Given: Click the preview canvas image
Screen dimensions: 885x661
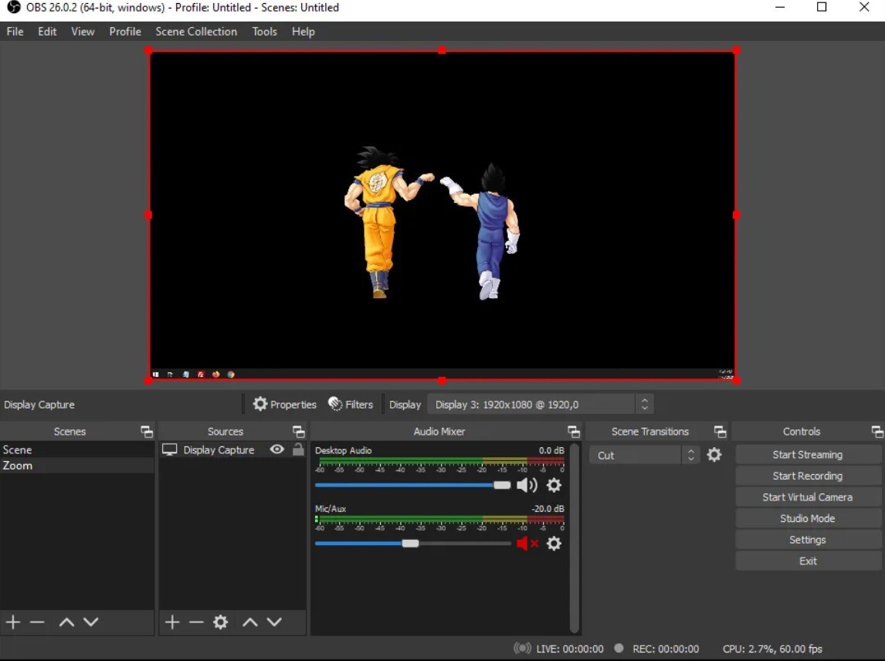Looking at the screenshot, I should pos(442,215).
